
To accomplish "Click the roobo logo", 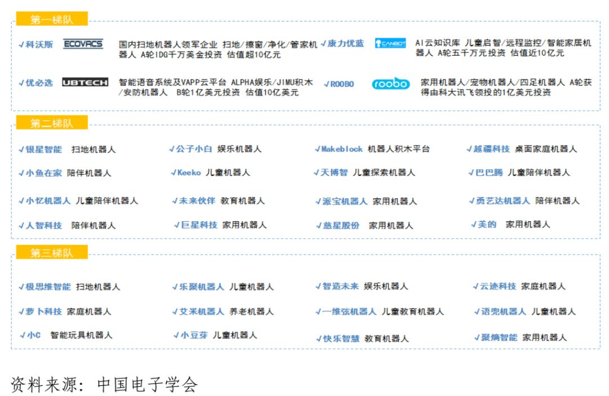I will pos(391,83).
